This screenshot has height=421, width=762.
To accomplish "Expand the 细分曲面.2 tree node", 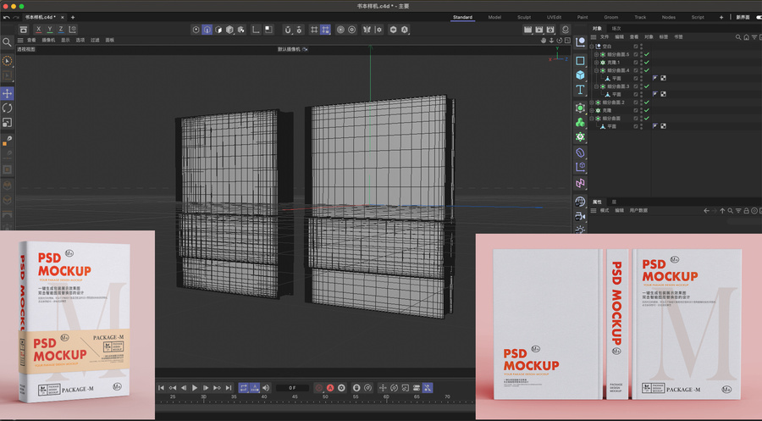I will point(592,102).
